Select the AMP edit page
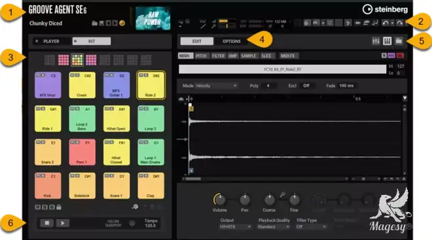Screen dimensions: 432x240 coord(233,56)
